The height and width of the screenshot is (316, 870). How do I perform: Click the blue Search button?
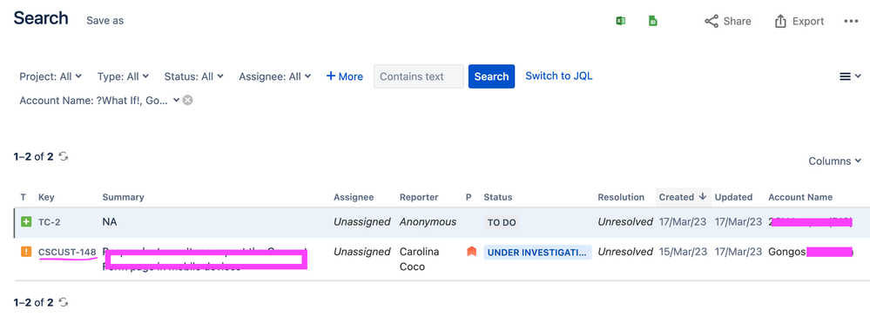click(x=491, y=76)
